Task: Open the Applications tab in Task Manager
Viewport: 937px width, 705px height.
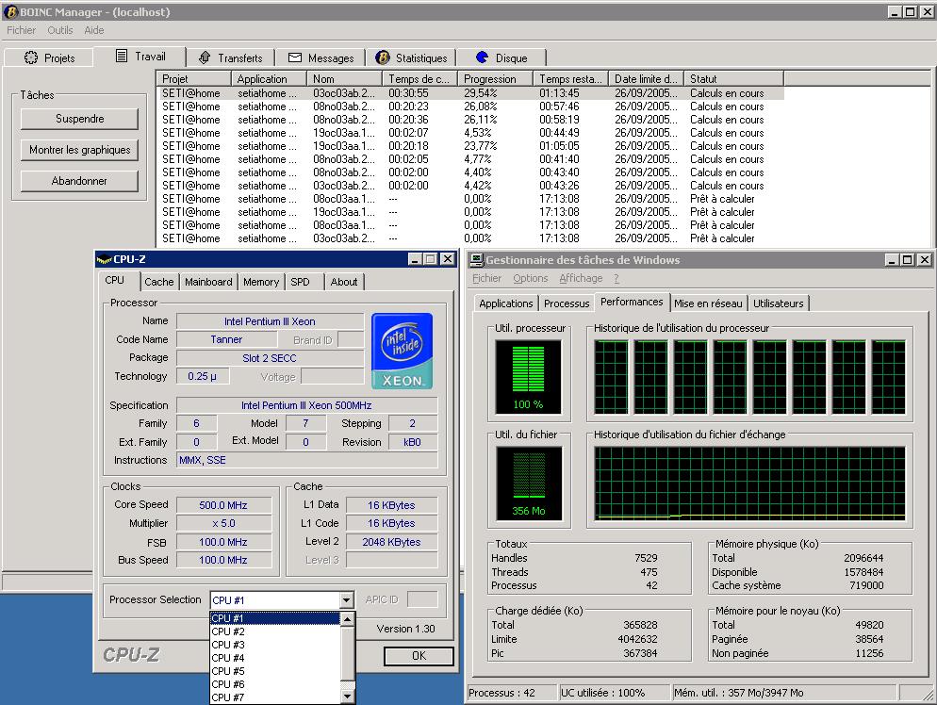Action: pyautogui.click(x=505, y=303)
